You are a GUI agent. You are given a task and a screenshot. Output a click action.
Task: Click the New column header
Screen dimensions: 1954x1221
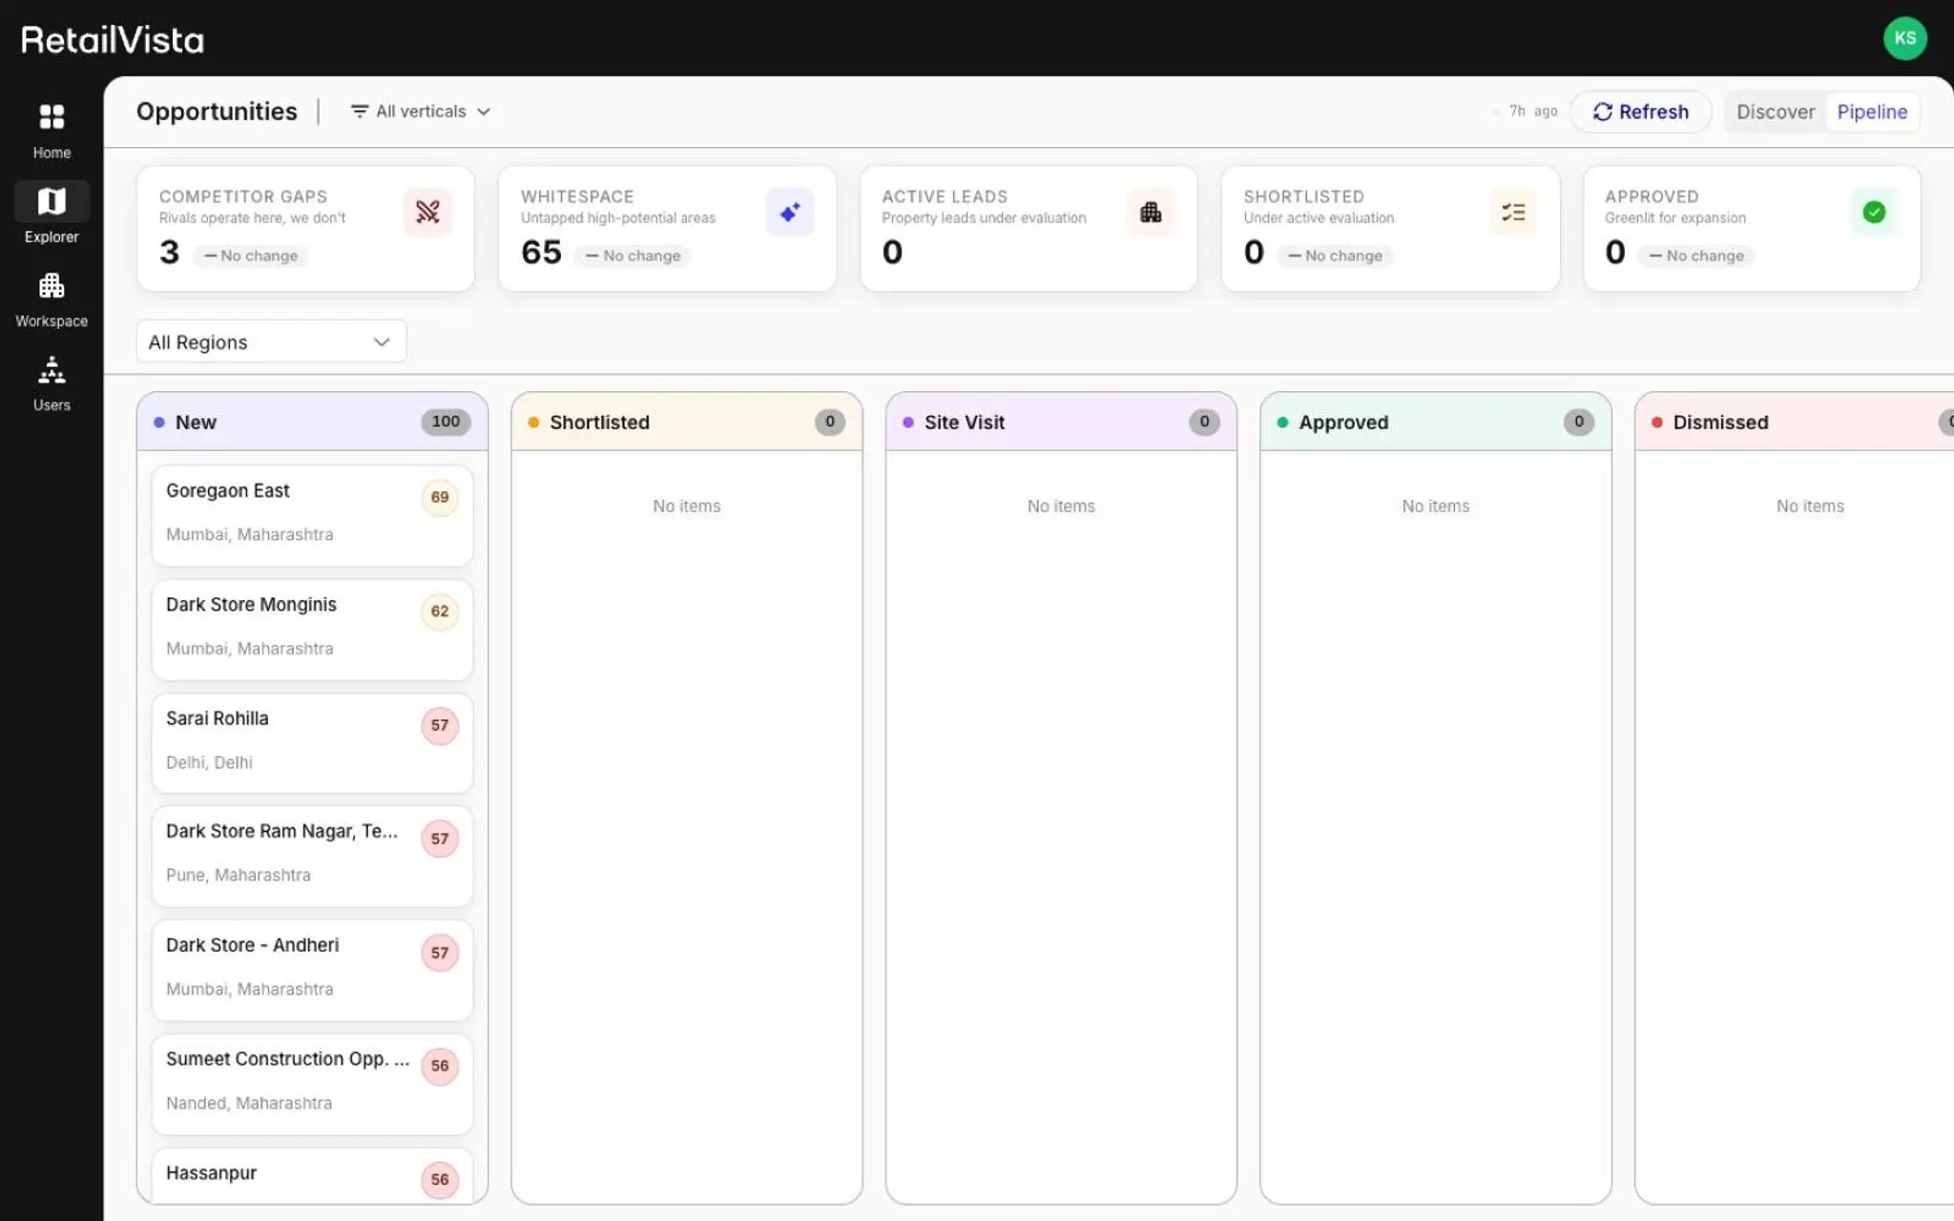(312, 422)
